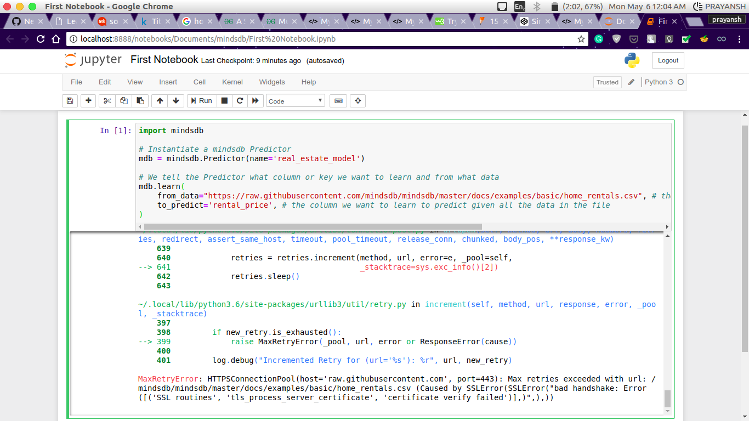The width and height of the screenshot is (749, 421).
Task: Click the pencil edit-mode indicator icon
Action: click(x=631, y=82)
